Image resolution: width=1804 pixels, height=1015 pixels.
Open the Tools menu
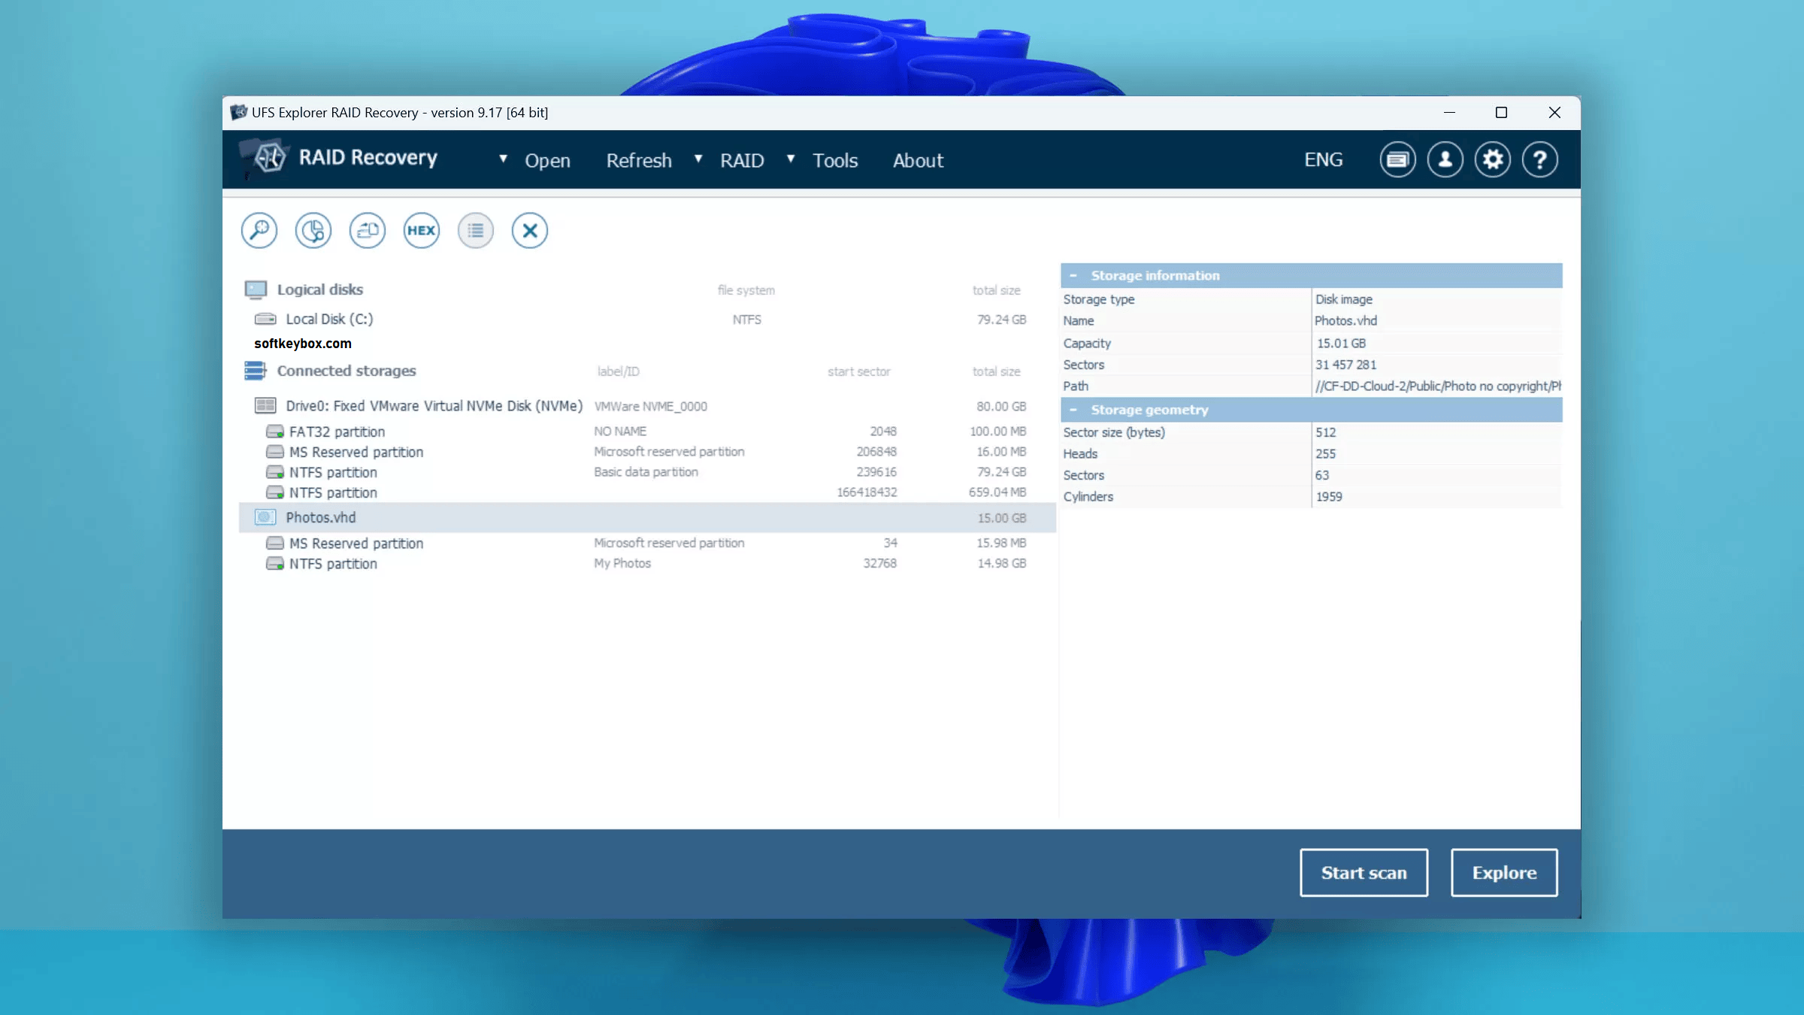(834, 160)
